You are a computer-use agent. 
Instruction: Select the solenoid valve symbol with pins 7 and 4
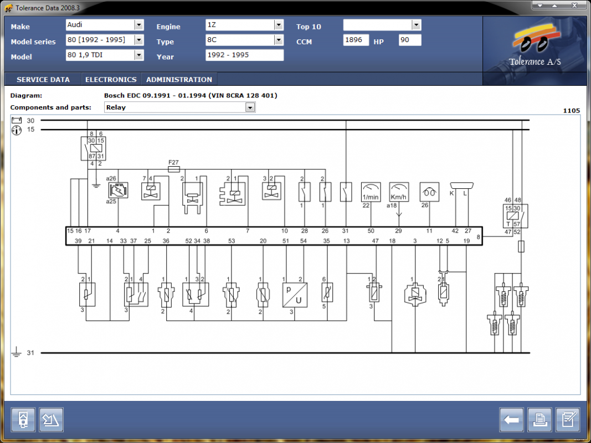point(151,191)
